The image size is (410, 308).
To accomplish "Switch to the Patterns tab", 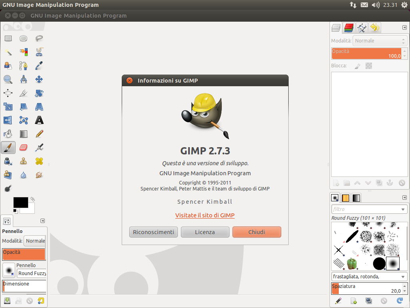I will (346, 198).
